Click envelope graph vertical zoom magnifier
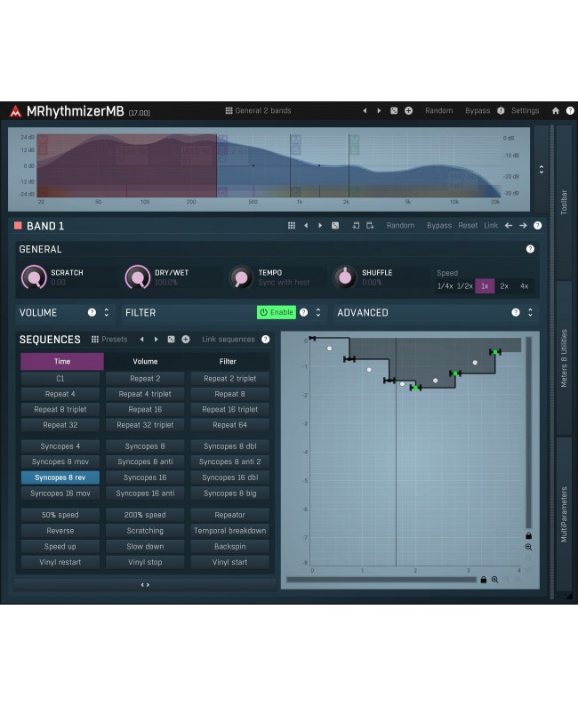 pyautogui.click(x=528, y=547)
